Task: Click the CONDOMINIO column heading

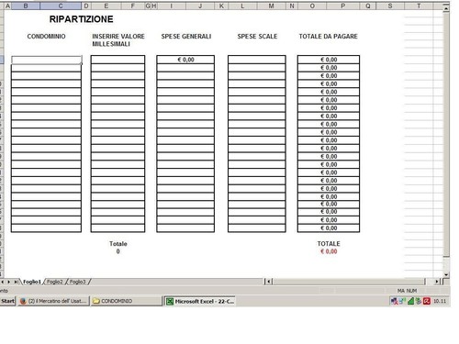Action: point(46,37)
